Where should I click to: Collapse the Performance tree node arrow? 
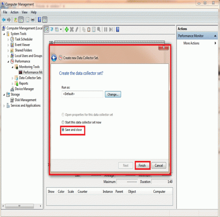(x=8, y=61)
